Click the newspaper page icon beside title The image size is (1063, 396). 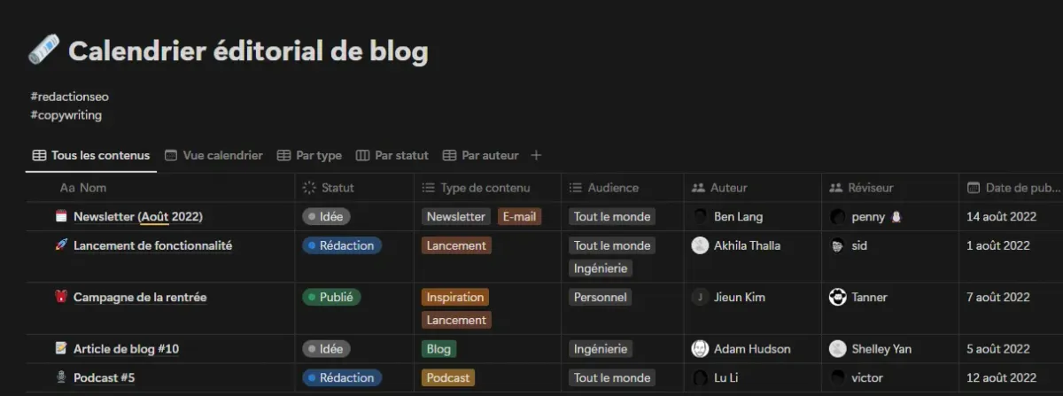tap(43, 50)
